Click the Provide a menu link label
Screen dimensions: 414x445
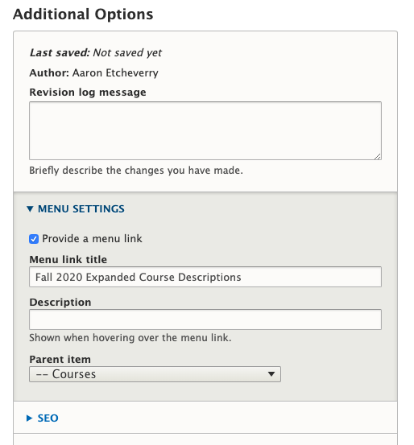click(x=92, y=239)
